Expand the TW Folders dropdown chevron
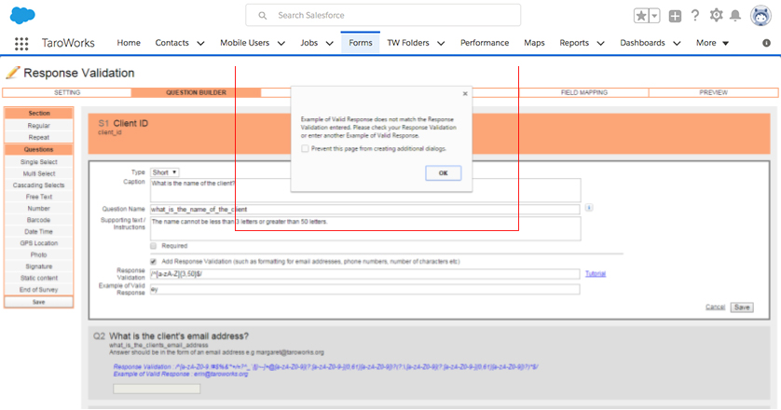 [x=442, y=44]
